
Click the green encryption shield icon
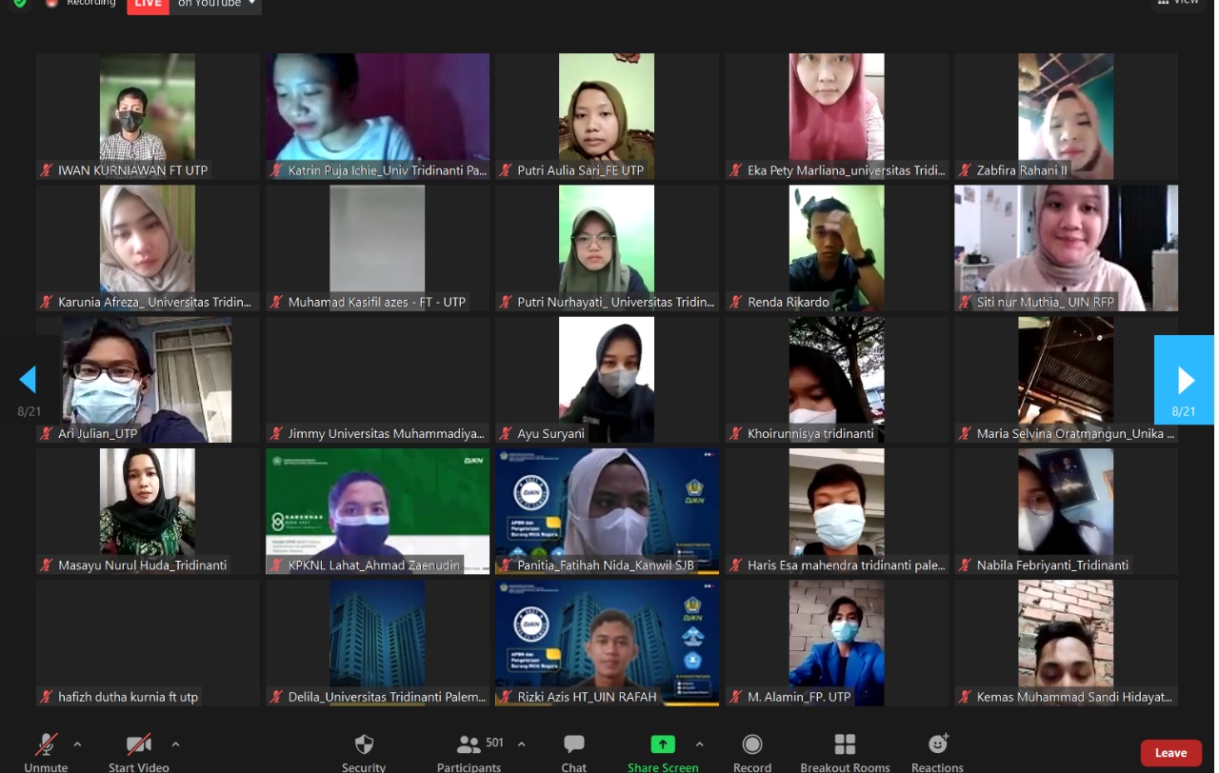pyautogui.click(x=20, y=3)
